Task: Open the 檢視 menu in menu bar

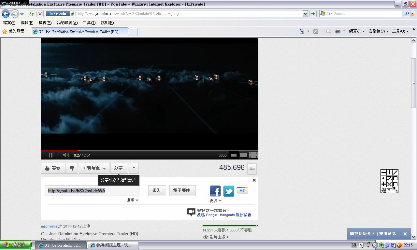Action: coord(45,23)
